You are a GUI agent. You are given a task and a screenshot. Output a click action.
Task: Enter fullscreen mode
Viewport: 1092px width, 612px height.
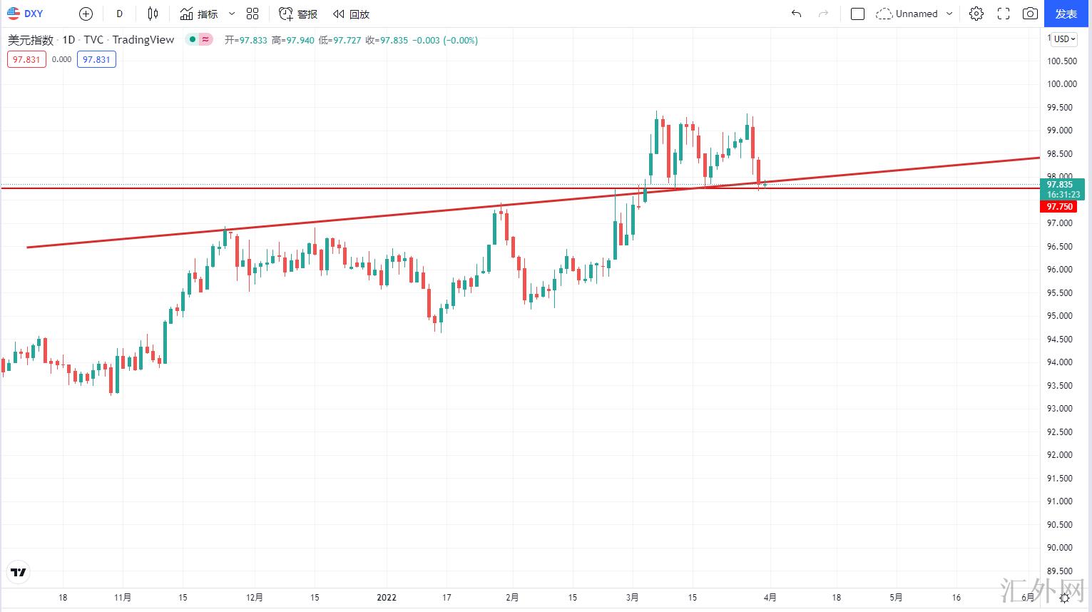pos(1004,14)
